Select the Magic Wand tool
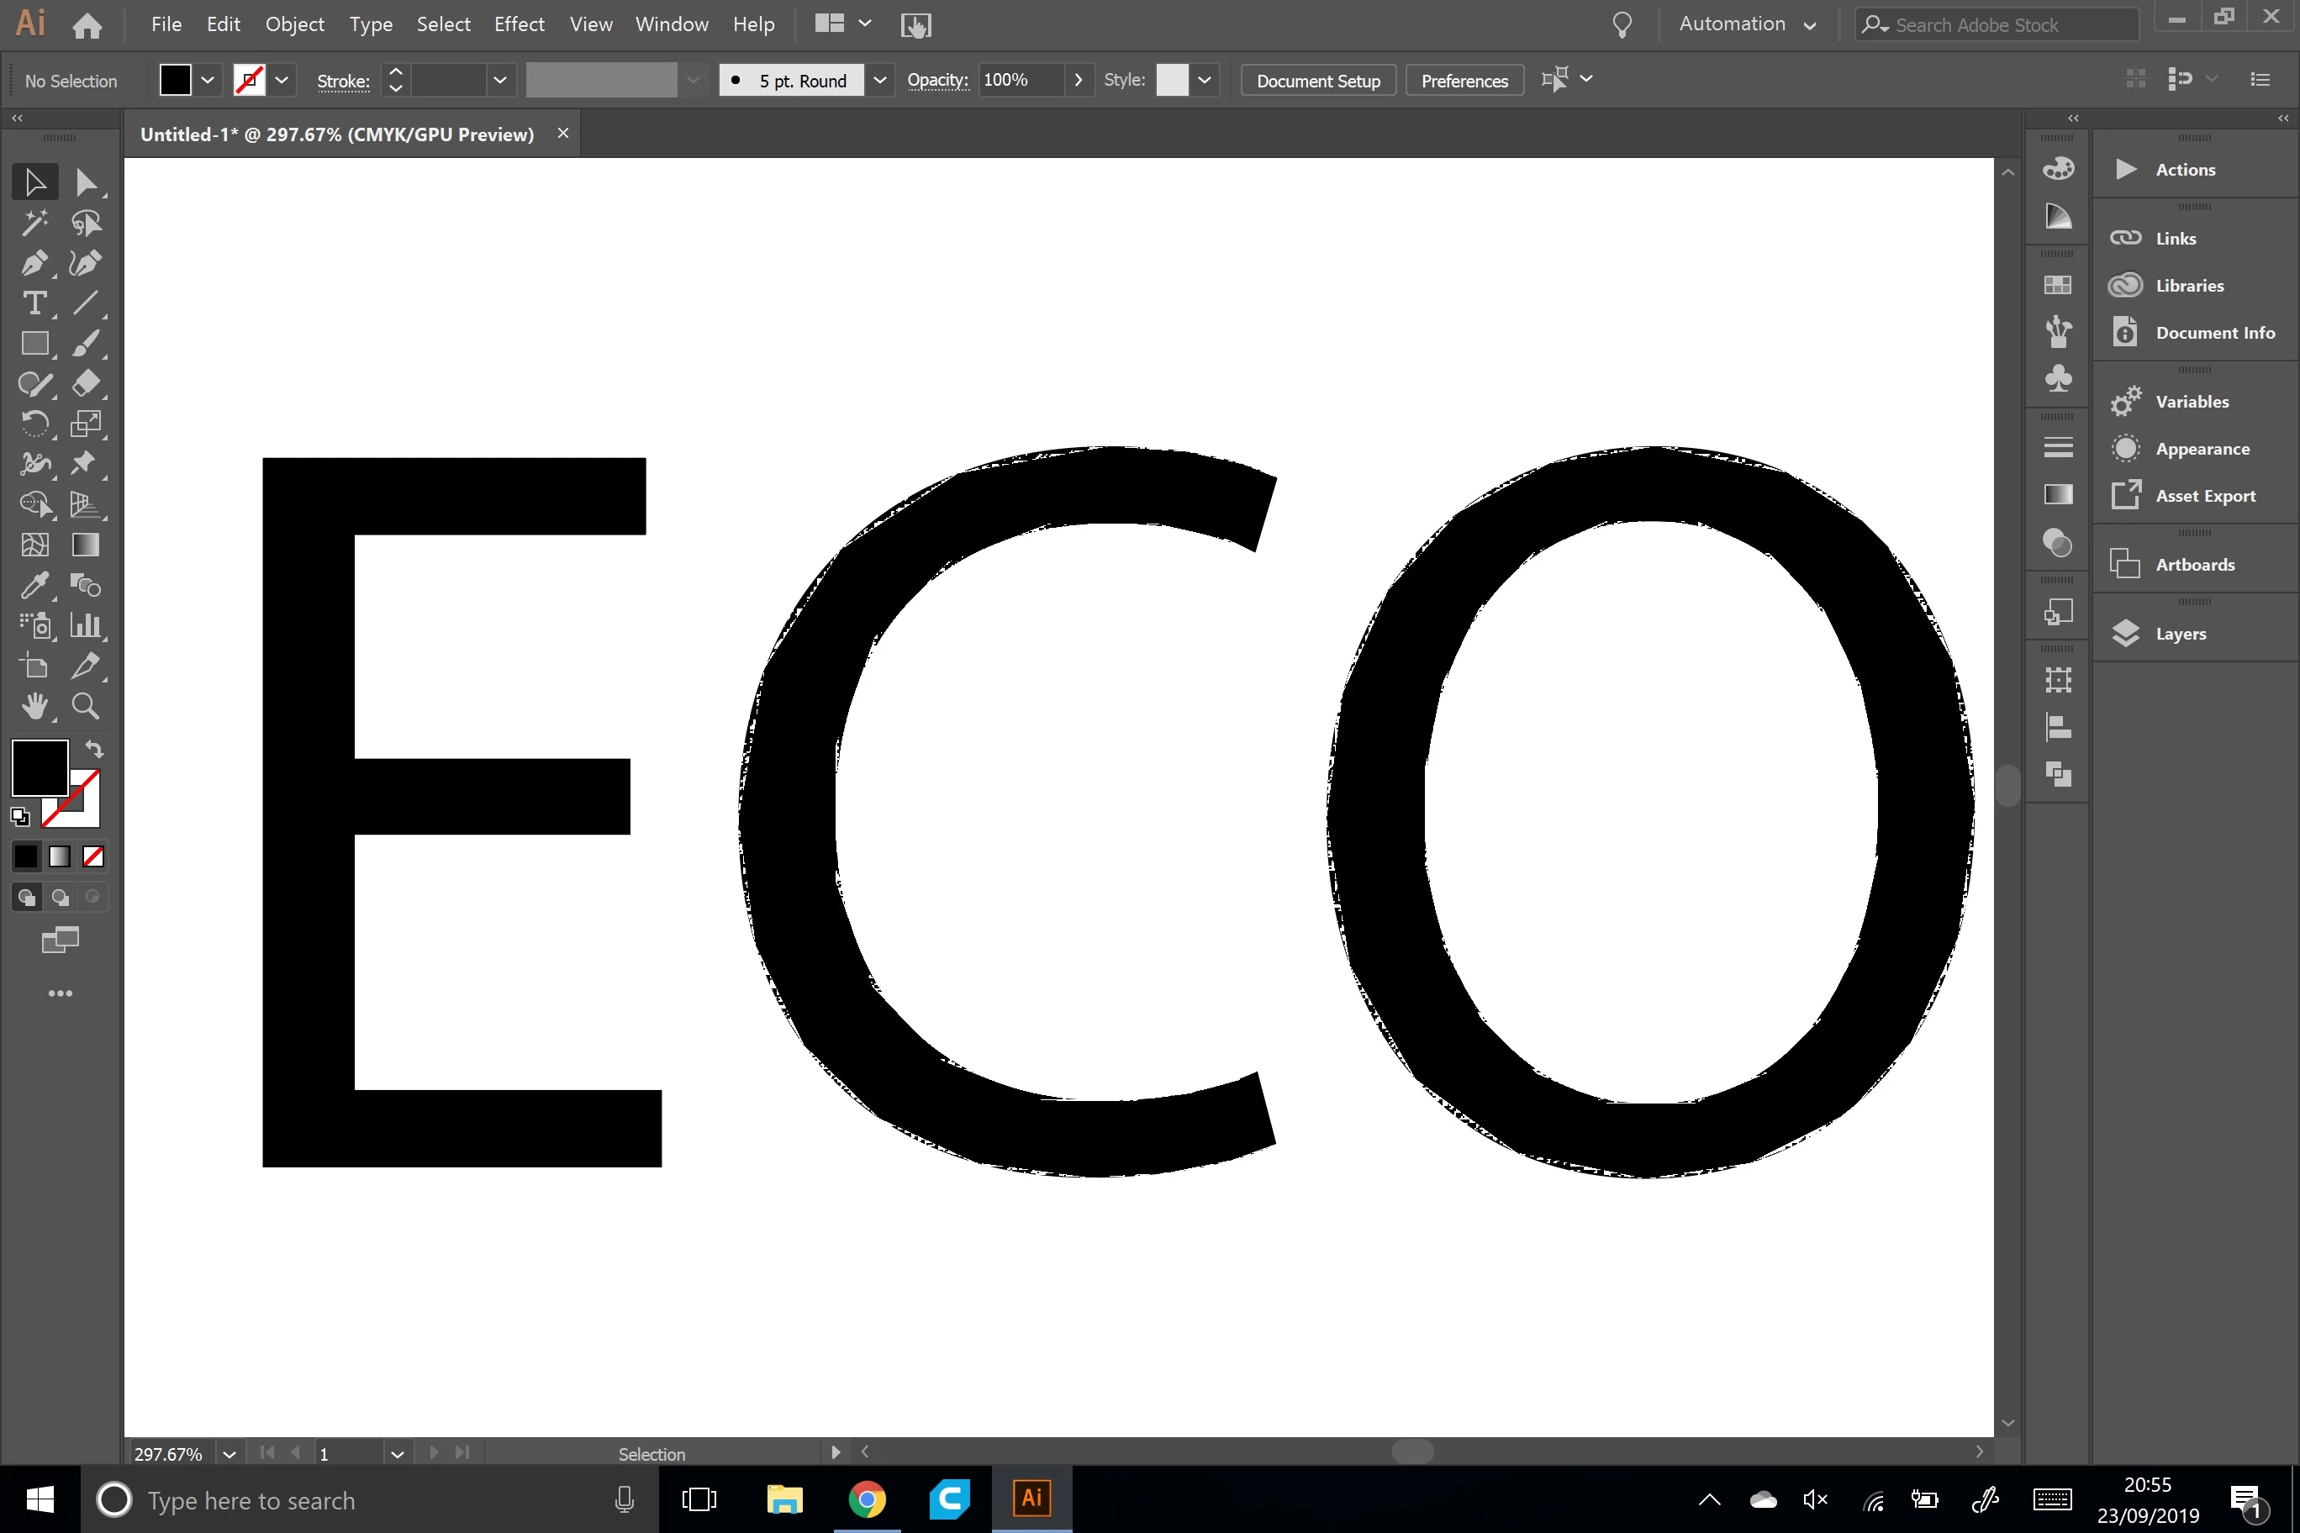The height and width of the screenshot is (1533, 2300). pos(34,223)
